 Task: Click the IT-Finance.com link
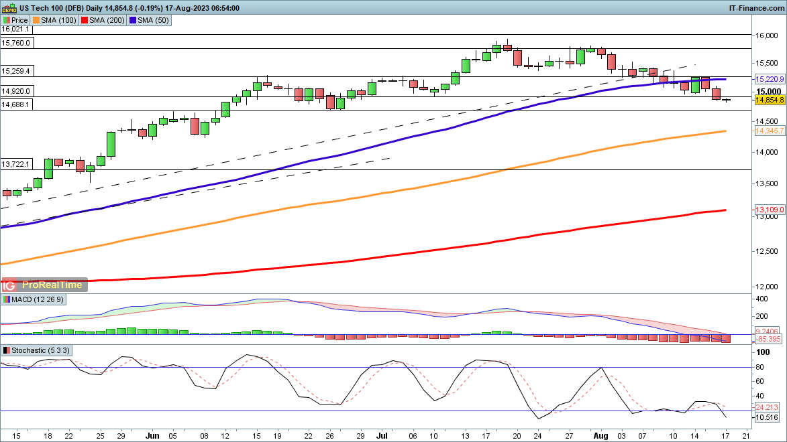pos(756,8)
